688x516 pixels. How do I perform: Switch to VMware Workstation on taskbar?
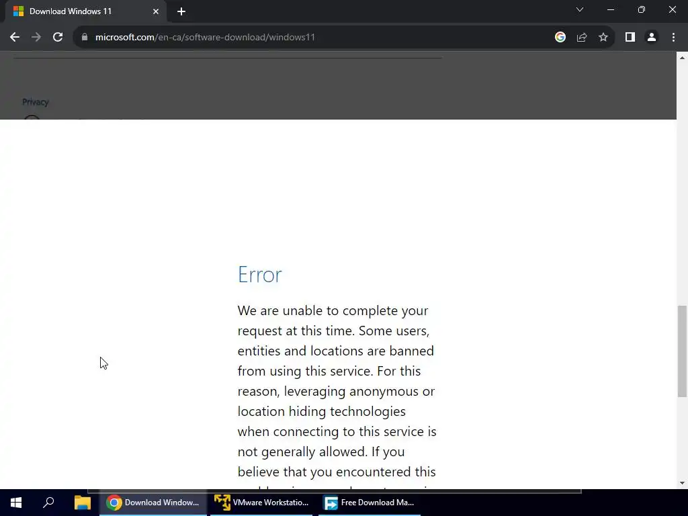(261, 503)
